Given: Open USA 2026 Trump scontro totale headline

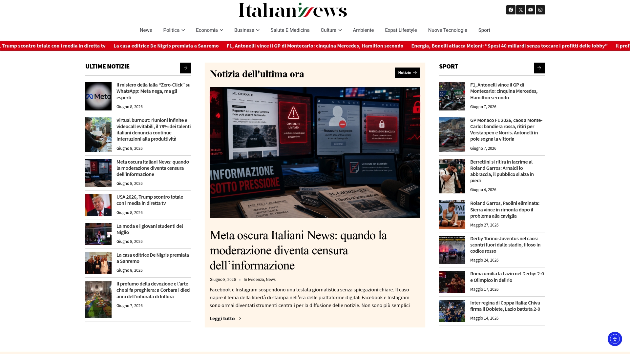Looking at the screenshot, I should point(150,200).
